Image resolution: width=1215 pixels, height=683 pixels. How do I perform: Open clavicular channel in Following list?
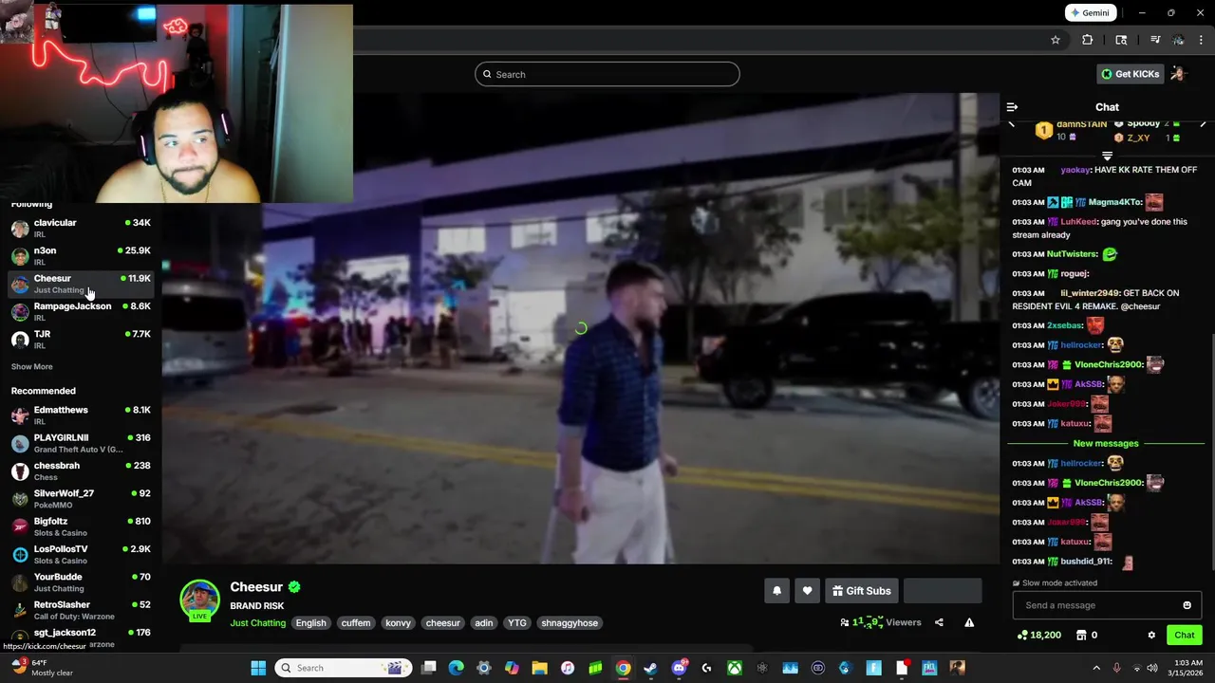tap(81, 228)
